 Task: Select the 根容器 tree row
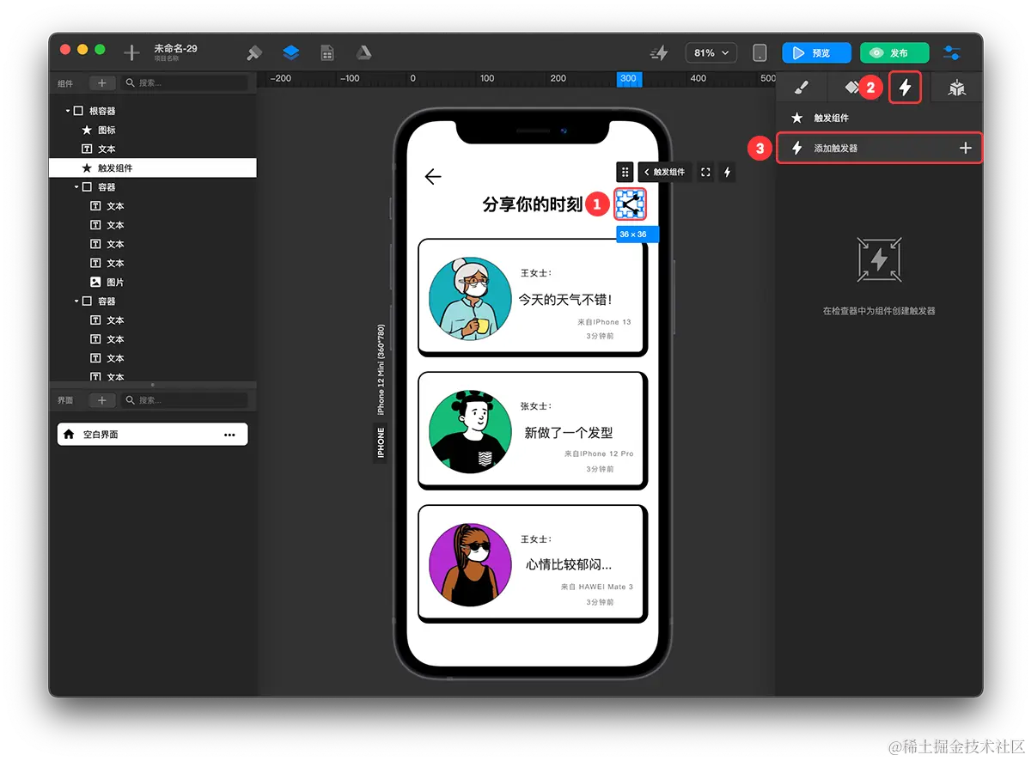[x=153, y=111]
